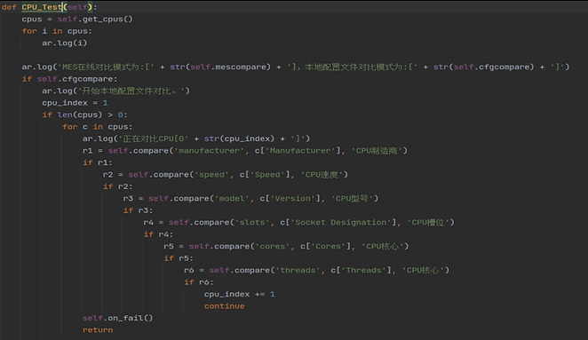Click 'str(cpu_index)' in the CPU log line

239,138
